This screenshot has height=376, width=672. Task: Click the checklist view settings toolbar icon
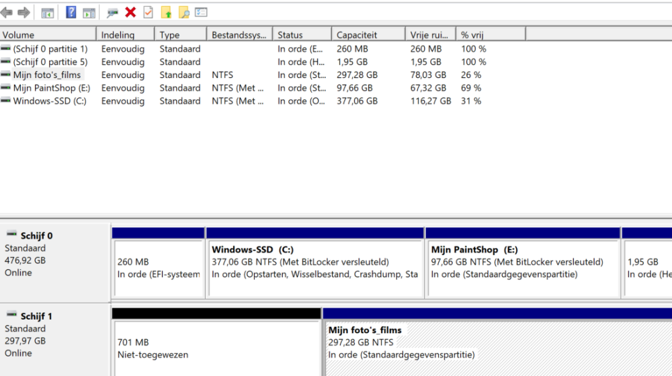coord(201,12)
